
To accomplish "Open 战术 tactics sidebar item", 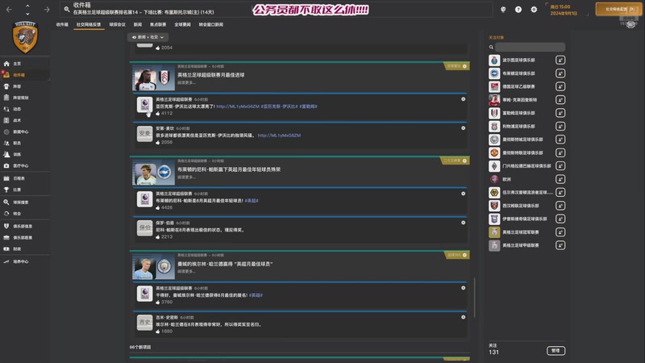I will coord(16,120).
